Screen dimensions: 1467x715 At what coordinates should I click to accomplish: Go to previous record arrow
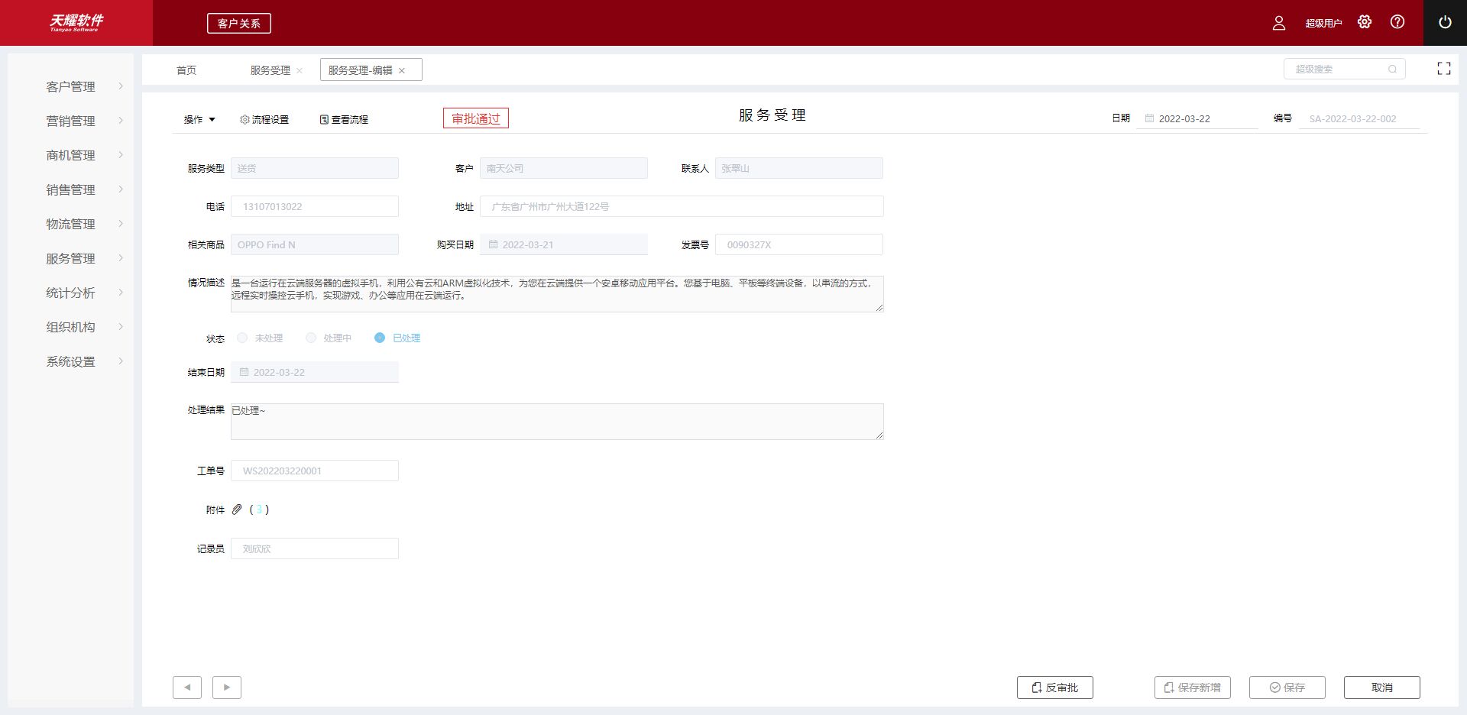coord(187,687)
